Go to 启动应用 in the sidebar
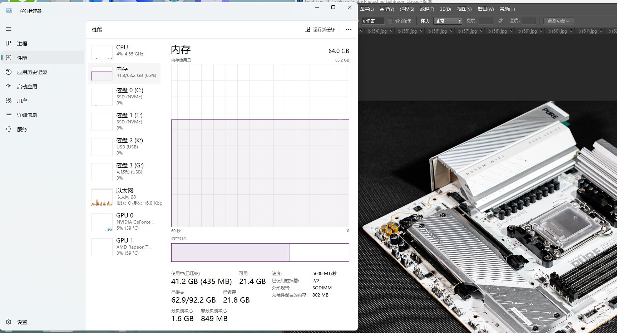Viewport: 617px width, 333px height. [43, 87]
